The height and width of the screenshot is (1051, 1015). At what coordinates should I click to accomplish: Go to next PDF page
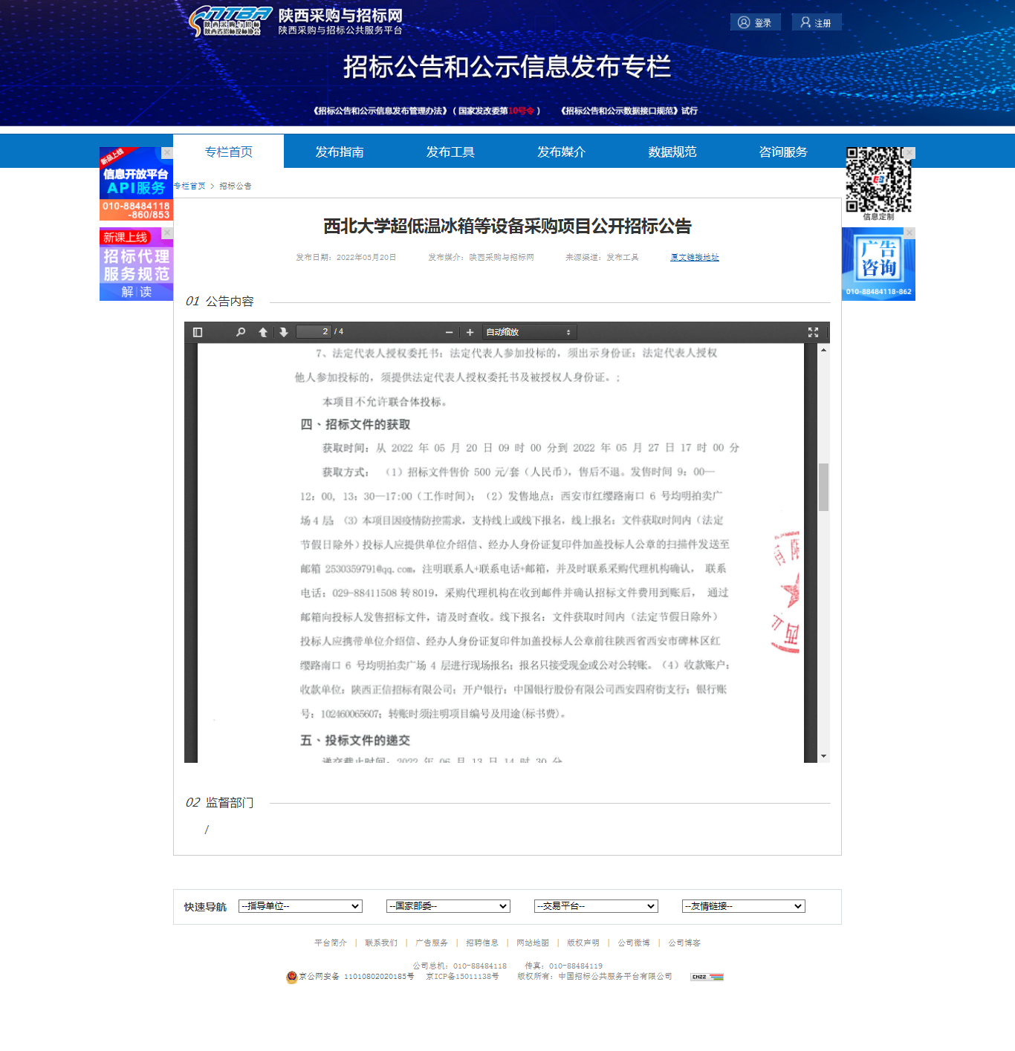pyautogui.click(x=284, y=332)
